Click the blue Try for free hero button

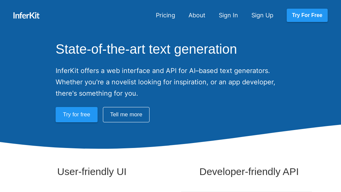(76, 115)
